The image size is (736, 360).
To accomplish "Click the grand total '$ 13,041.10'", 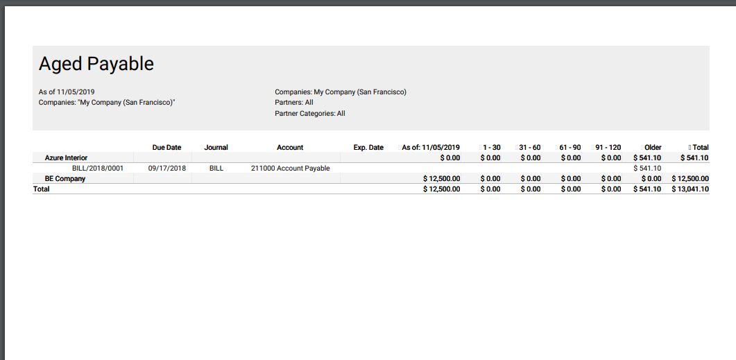I will (690, 189).
